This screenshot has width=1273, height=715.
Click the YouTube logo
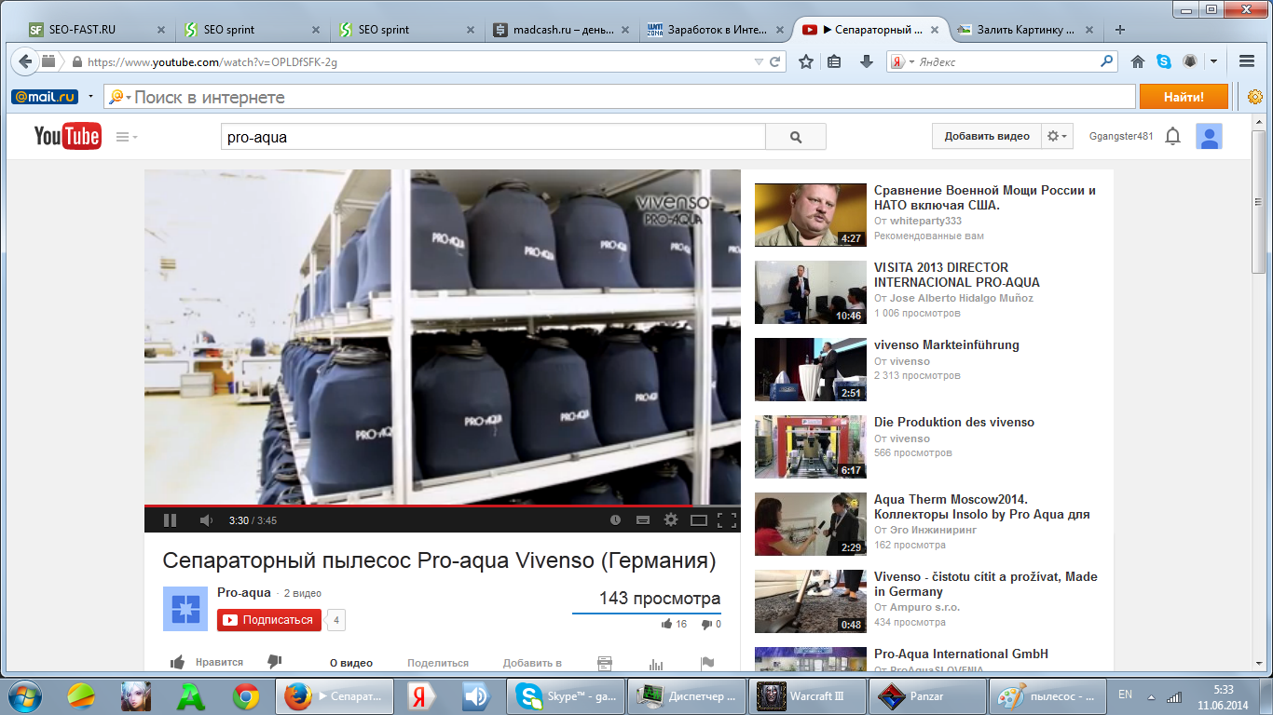tap(67, 137)
